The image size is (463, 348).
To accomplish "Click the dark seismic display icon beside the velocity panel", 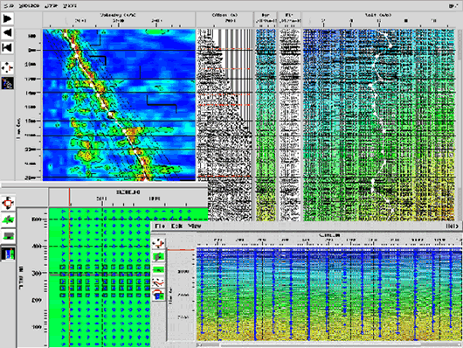I will coord(7,83).
